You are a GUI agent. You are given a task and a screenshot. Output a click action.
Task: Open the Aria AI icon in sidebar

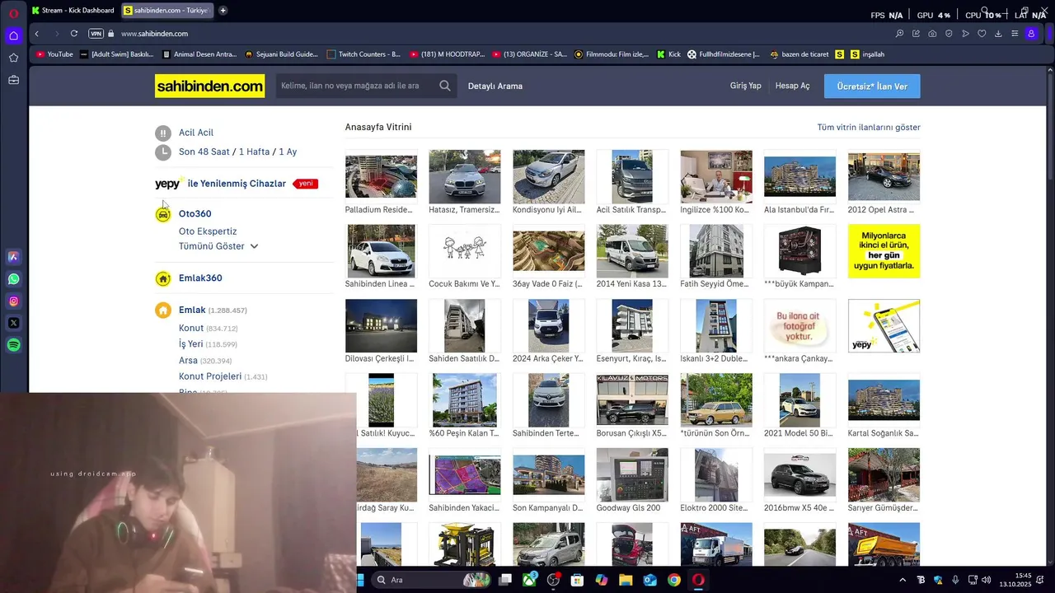(13, 257)
